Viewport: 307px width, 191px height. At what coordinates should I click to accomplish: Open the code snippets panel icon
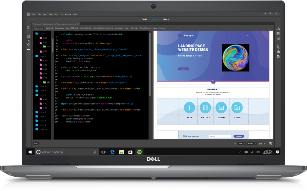(278, 56)
